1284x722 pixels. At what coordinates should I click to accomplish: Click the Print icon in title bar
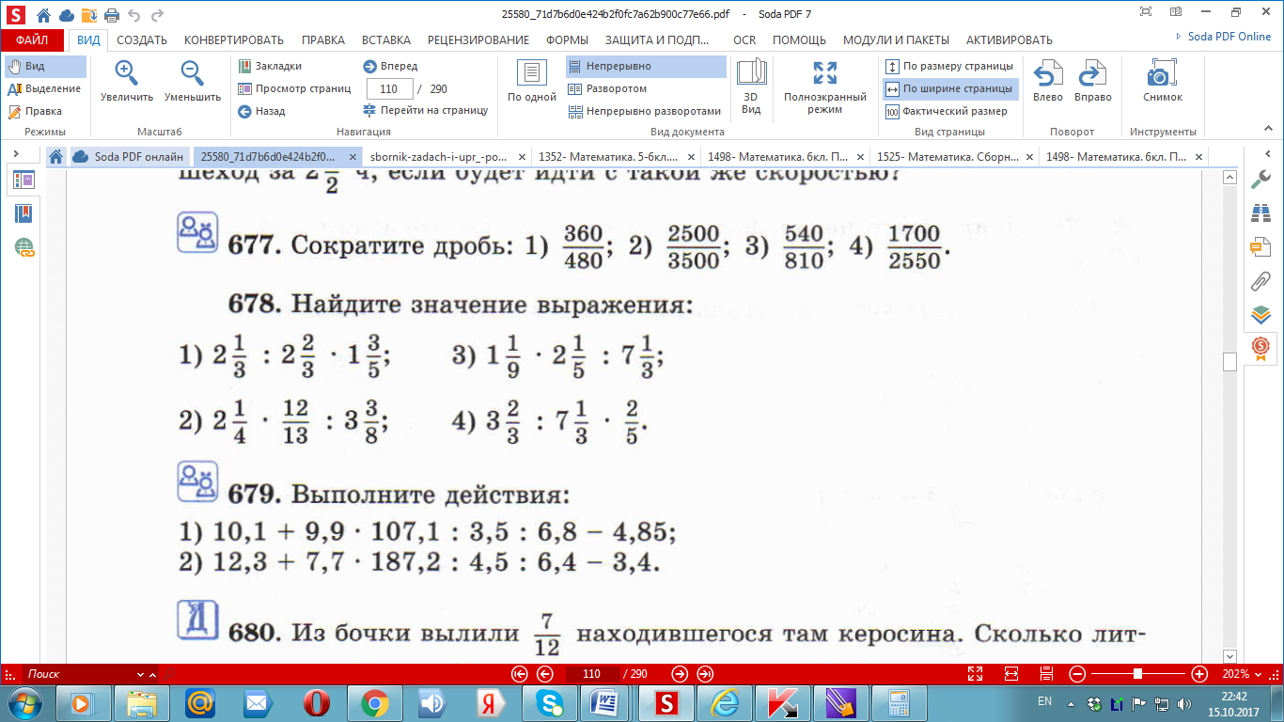coord(112,15)
